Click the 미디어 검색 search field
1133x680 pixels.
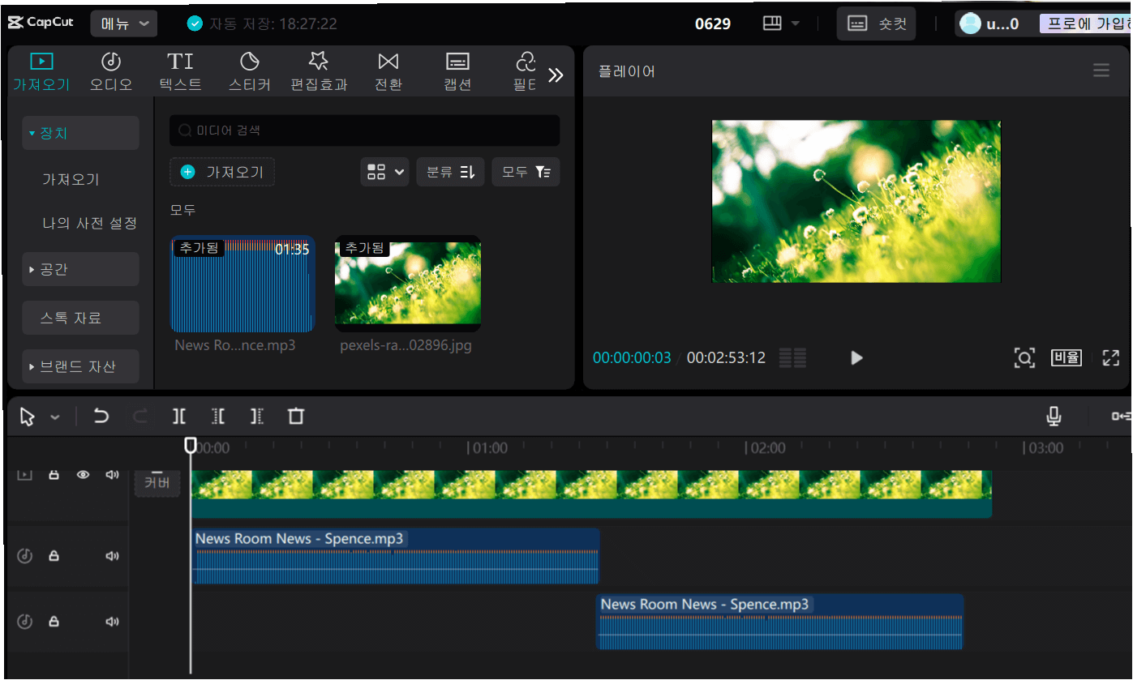[x=364, y=130]
